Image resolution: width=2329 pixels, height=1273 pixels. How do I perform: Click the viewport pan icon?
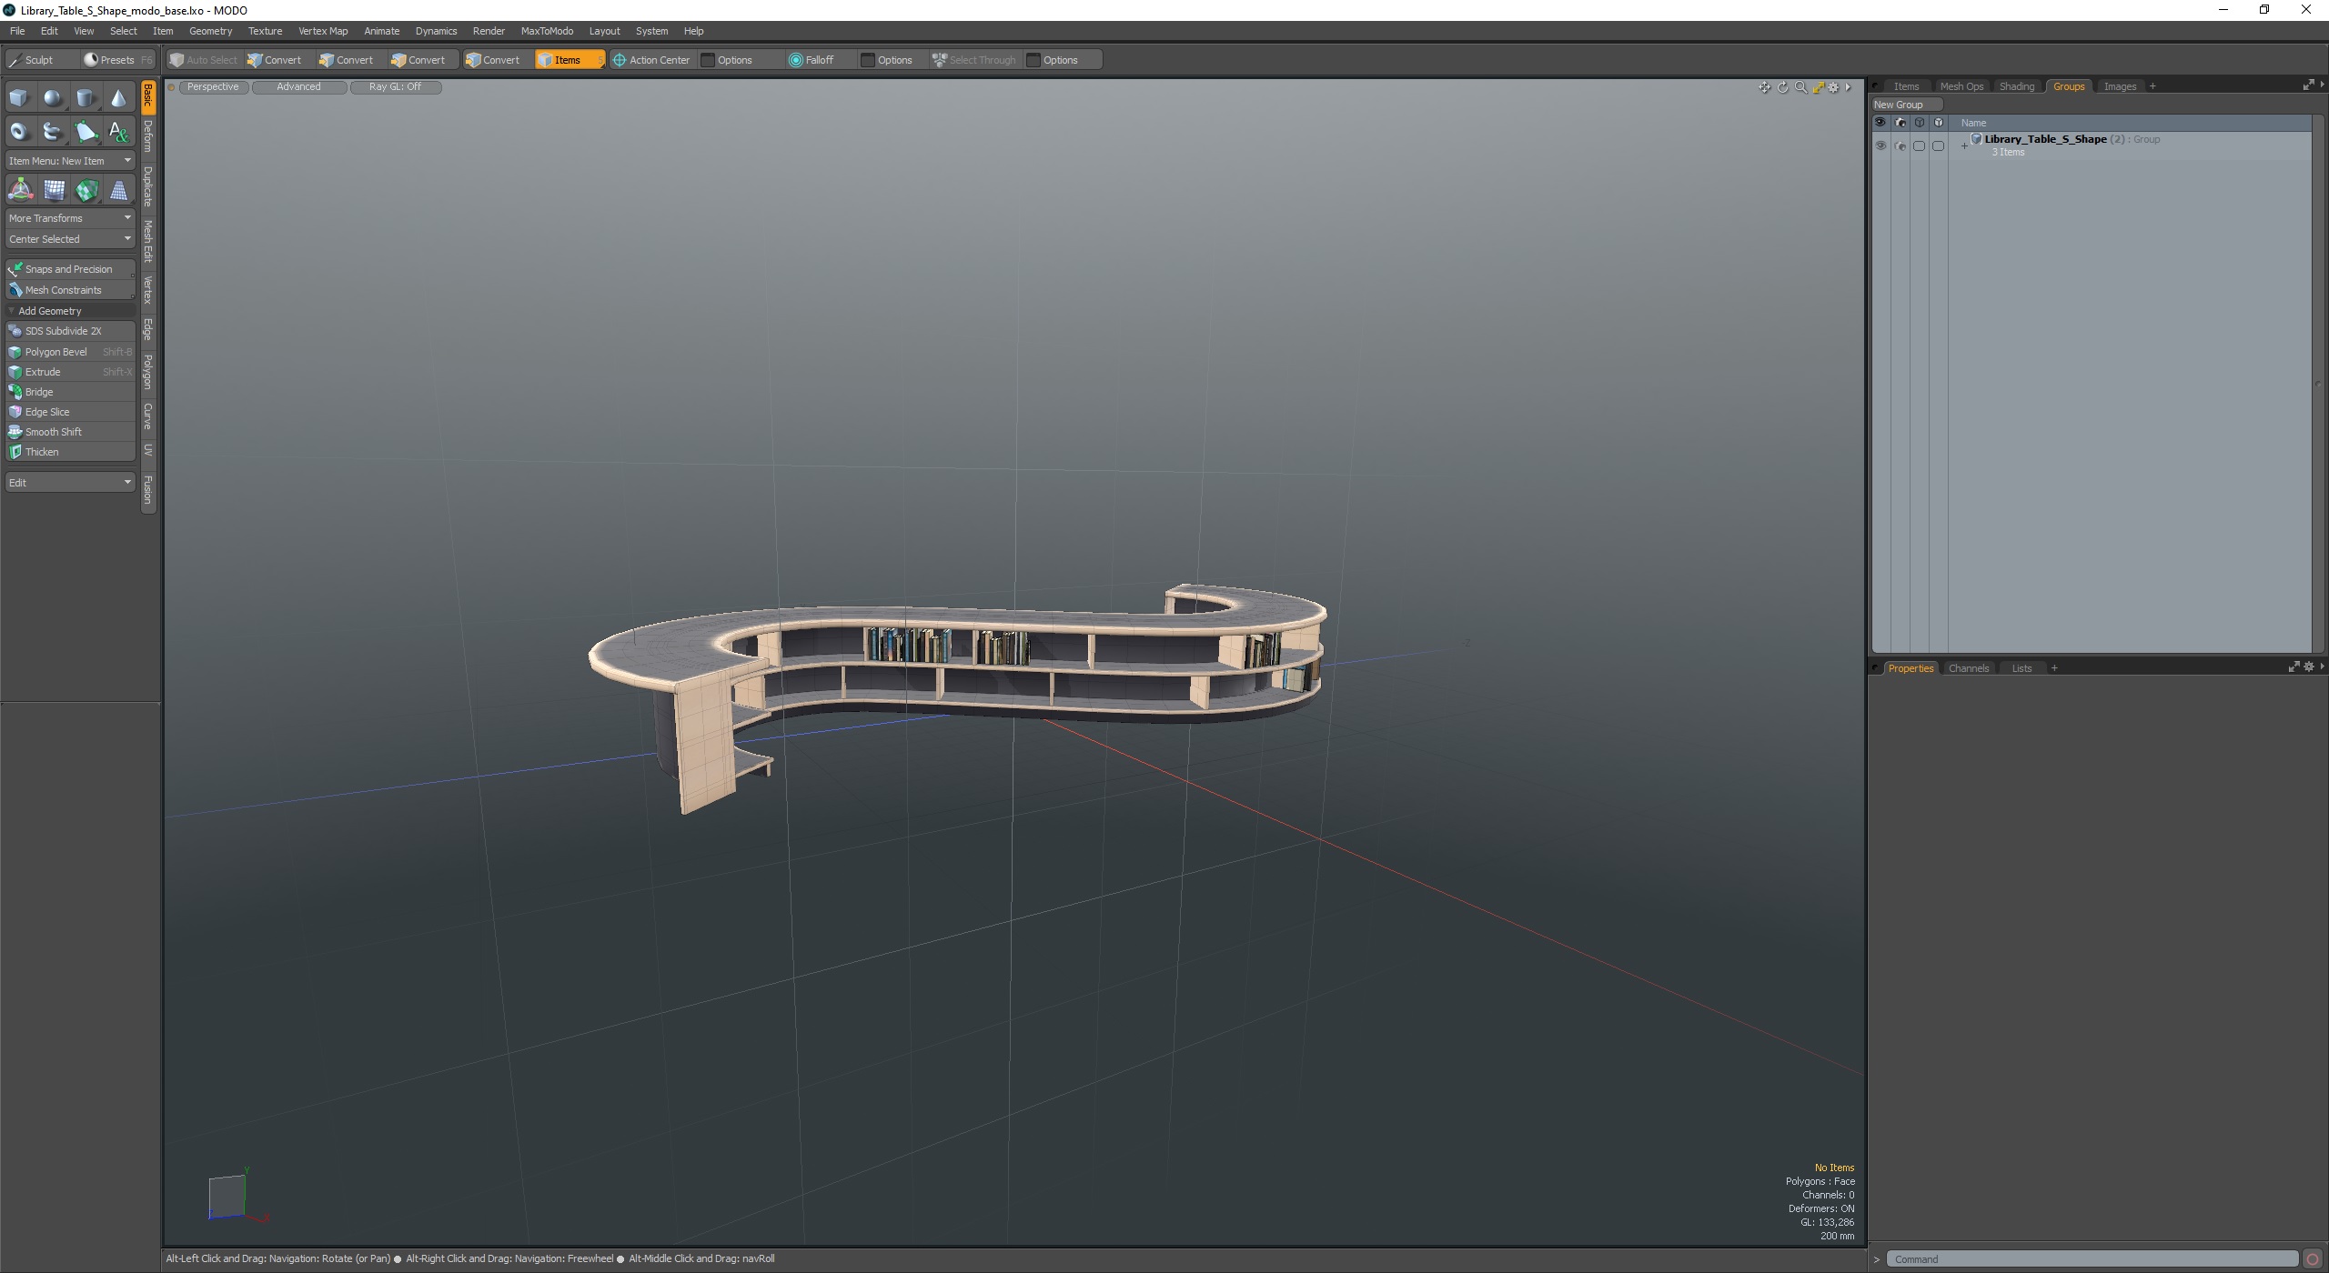(x=1764, y=87)
